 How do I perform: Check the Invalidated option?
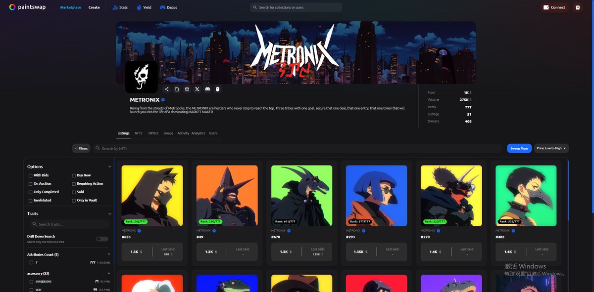[x=31, y=201]
